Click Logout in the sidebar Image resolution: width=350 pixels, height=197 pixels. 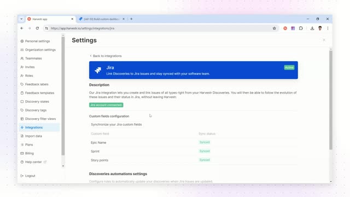[x=28, y=176]
